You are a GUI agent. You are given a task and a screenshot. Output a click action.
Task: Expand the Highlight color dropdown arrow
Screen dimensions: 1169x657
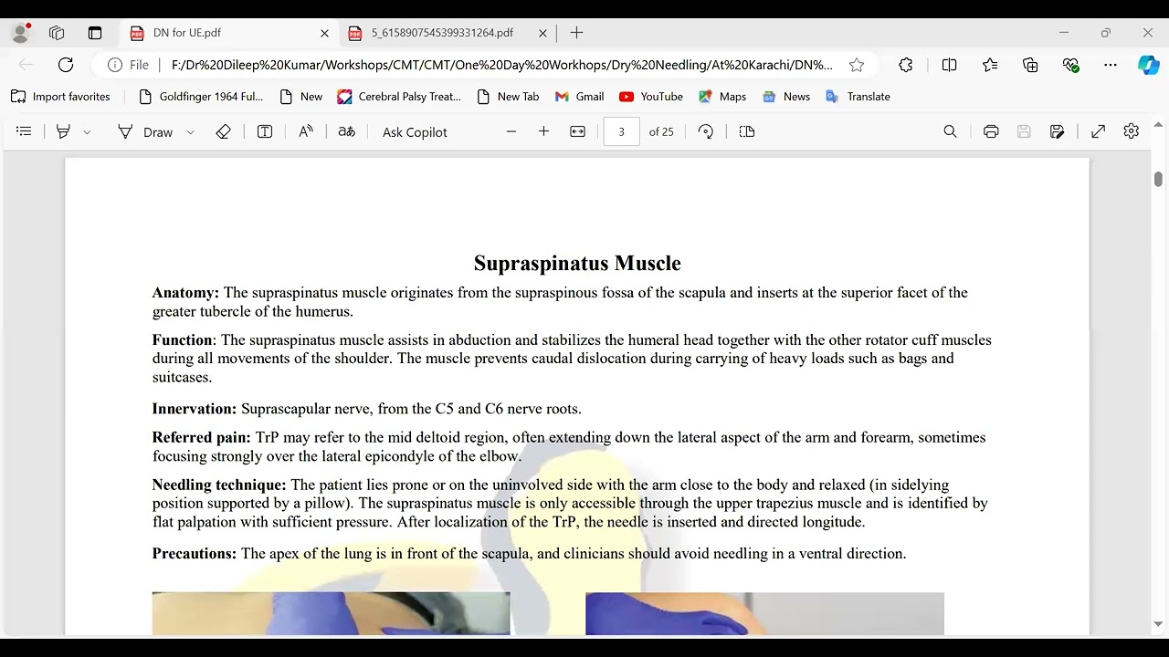coord(87,132)
